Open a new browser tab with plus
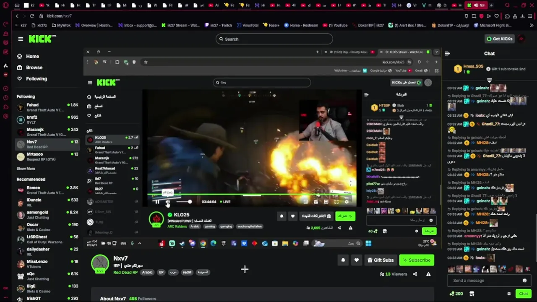This screenshot has height=302, width=537. (491, 5)
